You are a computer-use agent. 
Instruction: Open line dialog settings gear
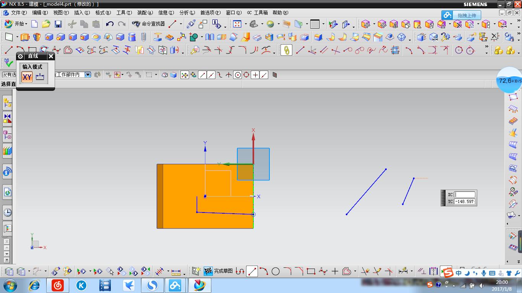click(21, 56)
